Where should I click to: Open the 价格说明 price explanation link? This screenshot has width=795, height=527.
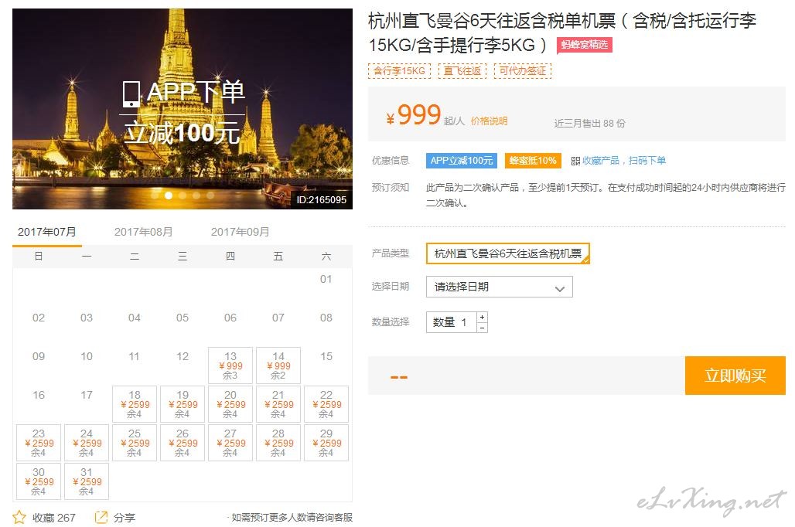[489, 121]
